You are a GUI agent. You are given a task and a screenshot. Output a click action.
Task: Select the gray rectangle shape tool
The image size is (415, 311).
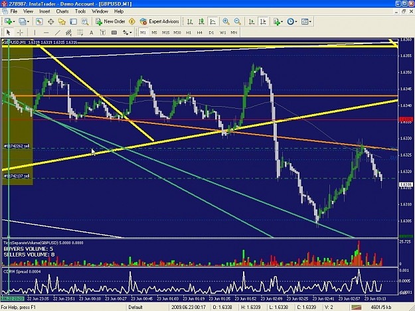(114, 32)
